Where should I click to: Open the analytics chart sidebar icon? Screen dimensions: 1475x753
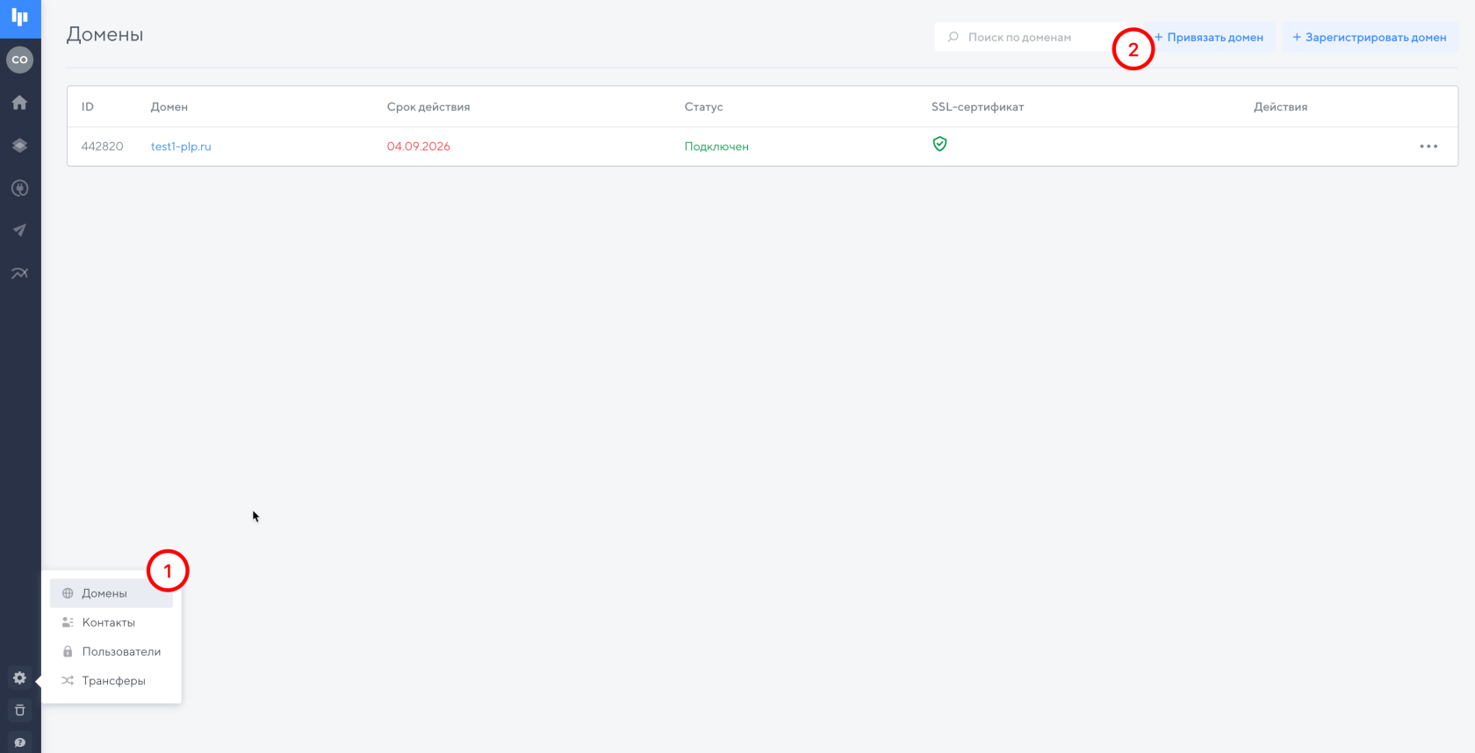point(19,273)
